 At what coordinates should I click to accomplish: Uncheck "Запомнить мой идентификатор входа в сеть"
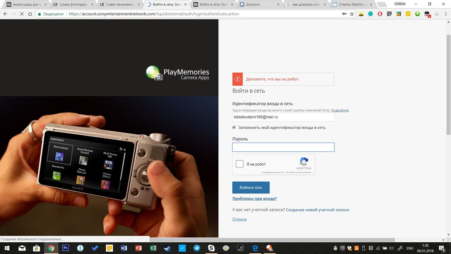click(234, 128)
